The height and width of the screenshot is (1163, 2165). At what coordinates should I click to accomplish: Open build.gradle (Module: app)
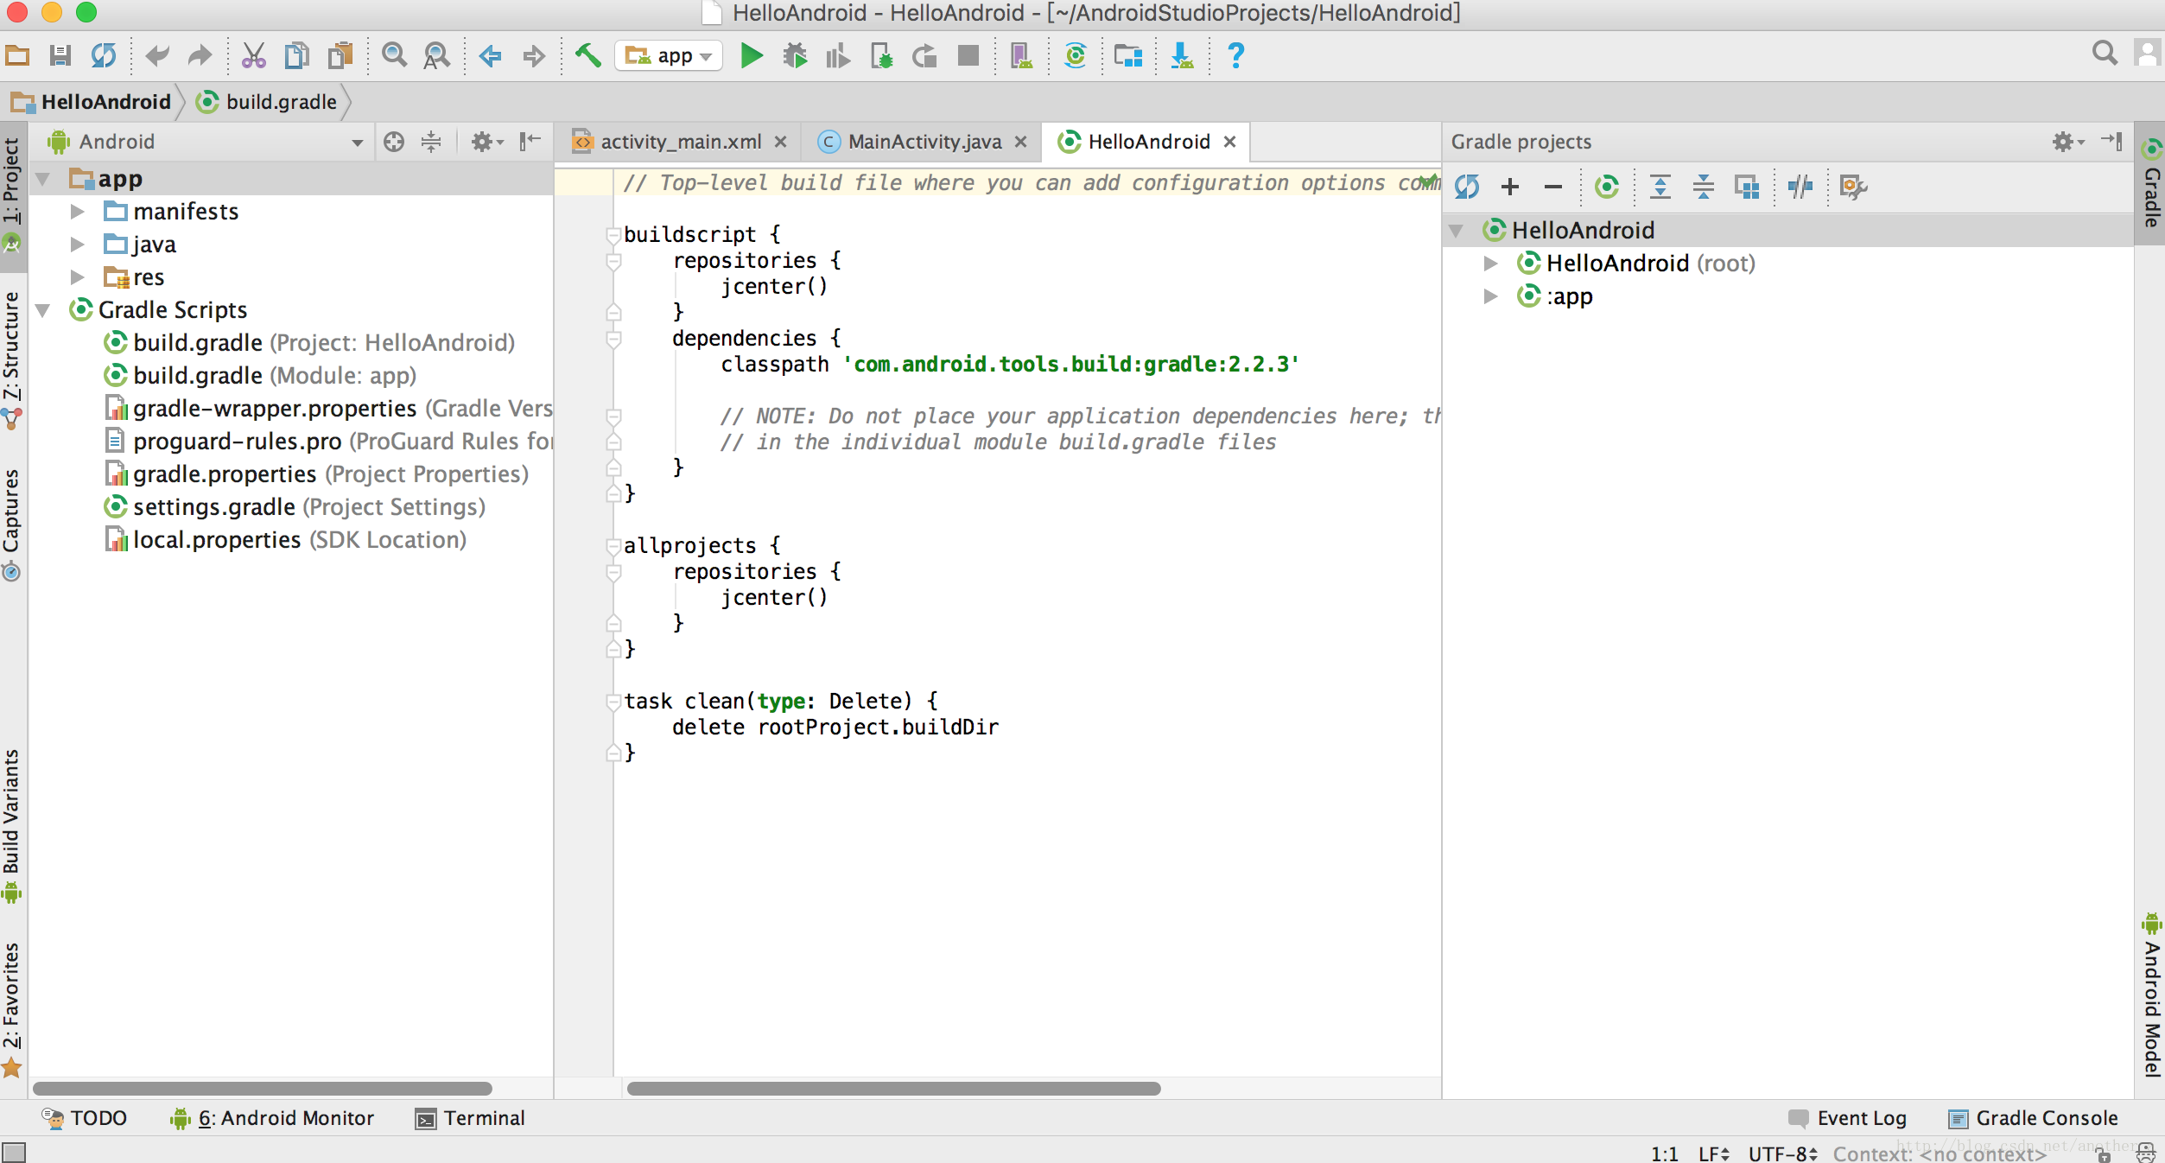pyautogui.click(x=259, y=376)
